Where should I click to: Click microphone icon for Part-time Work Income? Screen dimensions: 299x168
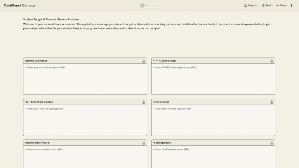tap(144, 102)
